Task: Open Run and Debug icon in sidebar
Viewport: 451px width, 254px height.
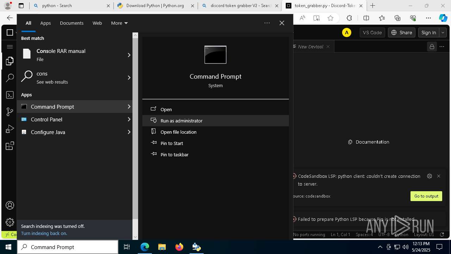Action: pyautogui.click(x=10, y=129)
